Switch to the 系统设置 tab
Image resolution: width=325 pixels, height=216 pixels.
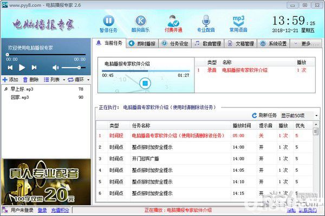(x=274, y=44)
